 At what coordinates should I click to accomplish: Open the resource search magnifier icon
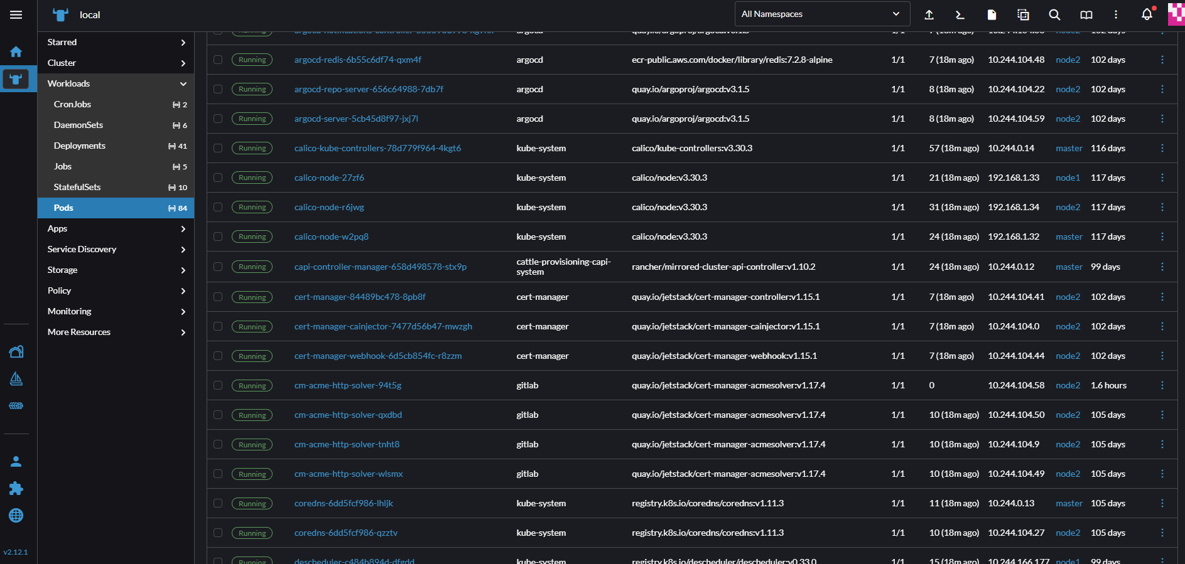(x=1054, y=14)
